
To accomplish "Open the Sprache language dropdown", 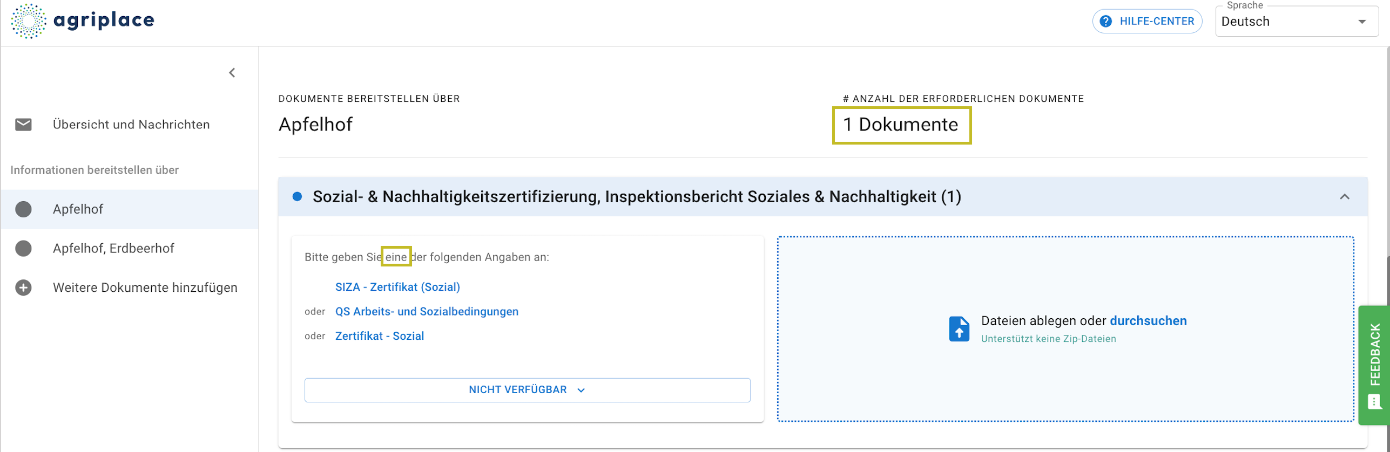I will click(1296, 22).
